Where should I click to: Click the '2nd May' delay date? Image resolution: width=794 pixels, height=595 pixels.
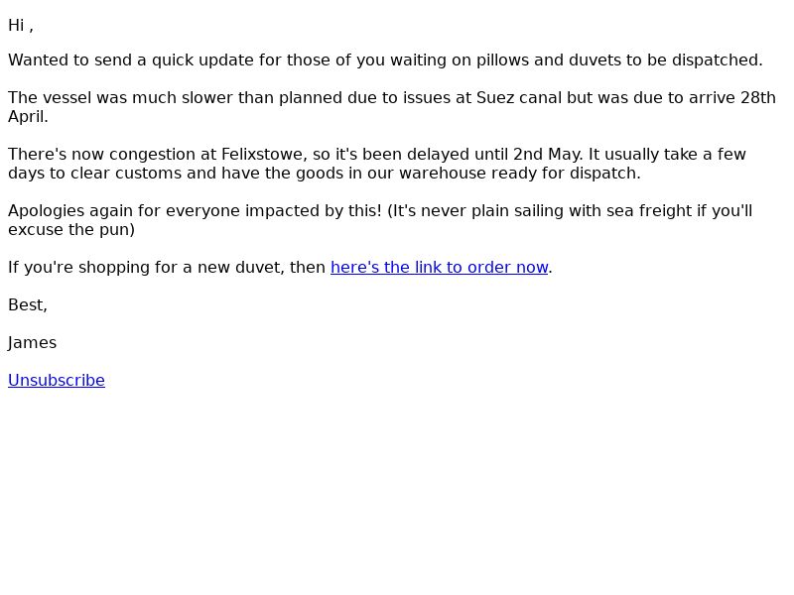pyautogui.click(x=547, y=155)
